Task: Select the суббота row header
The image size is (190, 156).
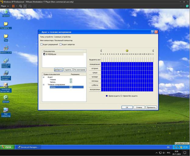Action: click(x=95, y=85)
